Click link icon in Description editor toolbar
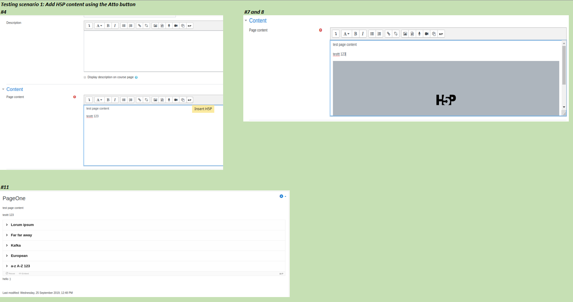Screen dimensions: 573x302 pos(139,26)
